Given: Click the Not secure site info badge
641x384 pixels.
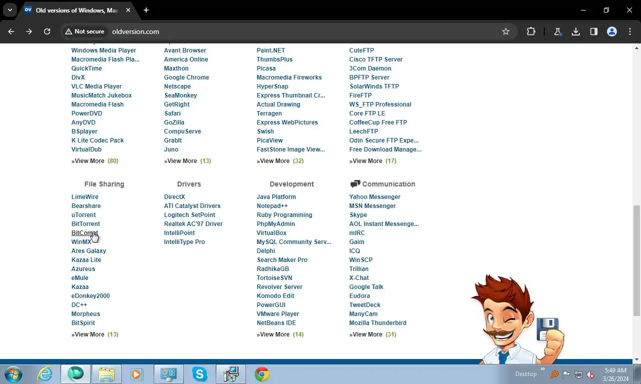Looking at the screenshot, I should (84, 31).
